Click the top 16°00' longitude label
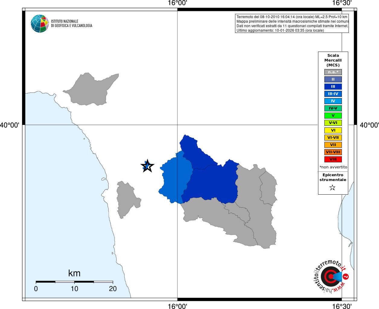The height and width of the screenshot is (309, 379). 177,3
